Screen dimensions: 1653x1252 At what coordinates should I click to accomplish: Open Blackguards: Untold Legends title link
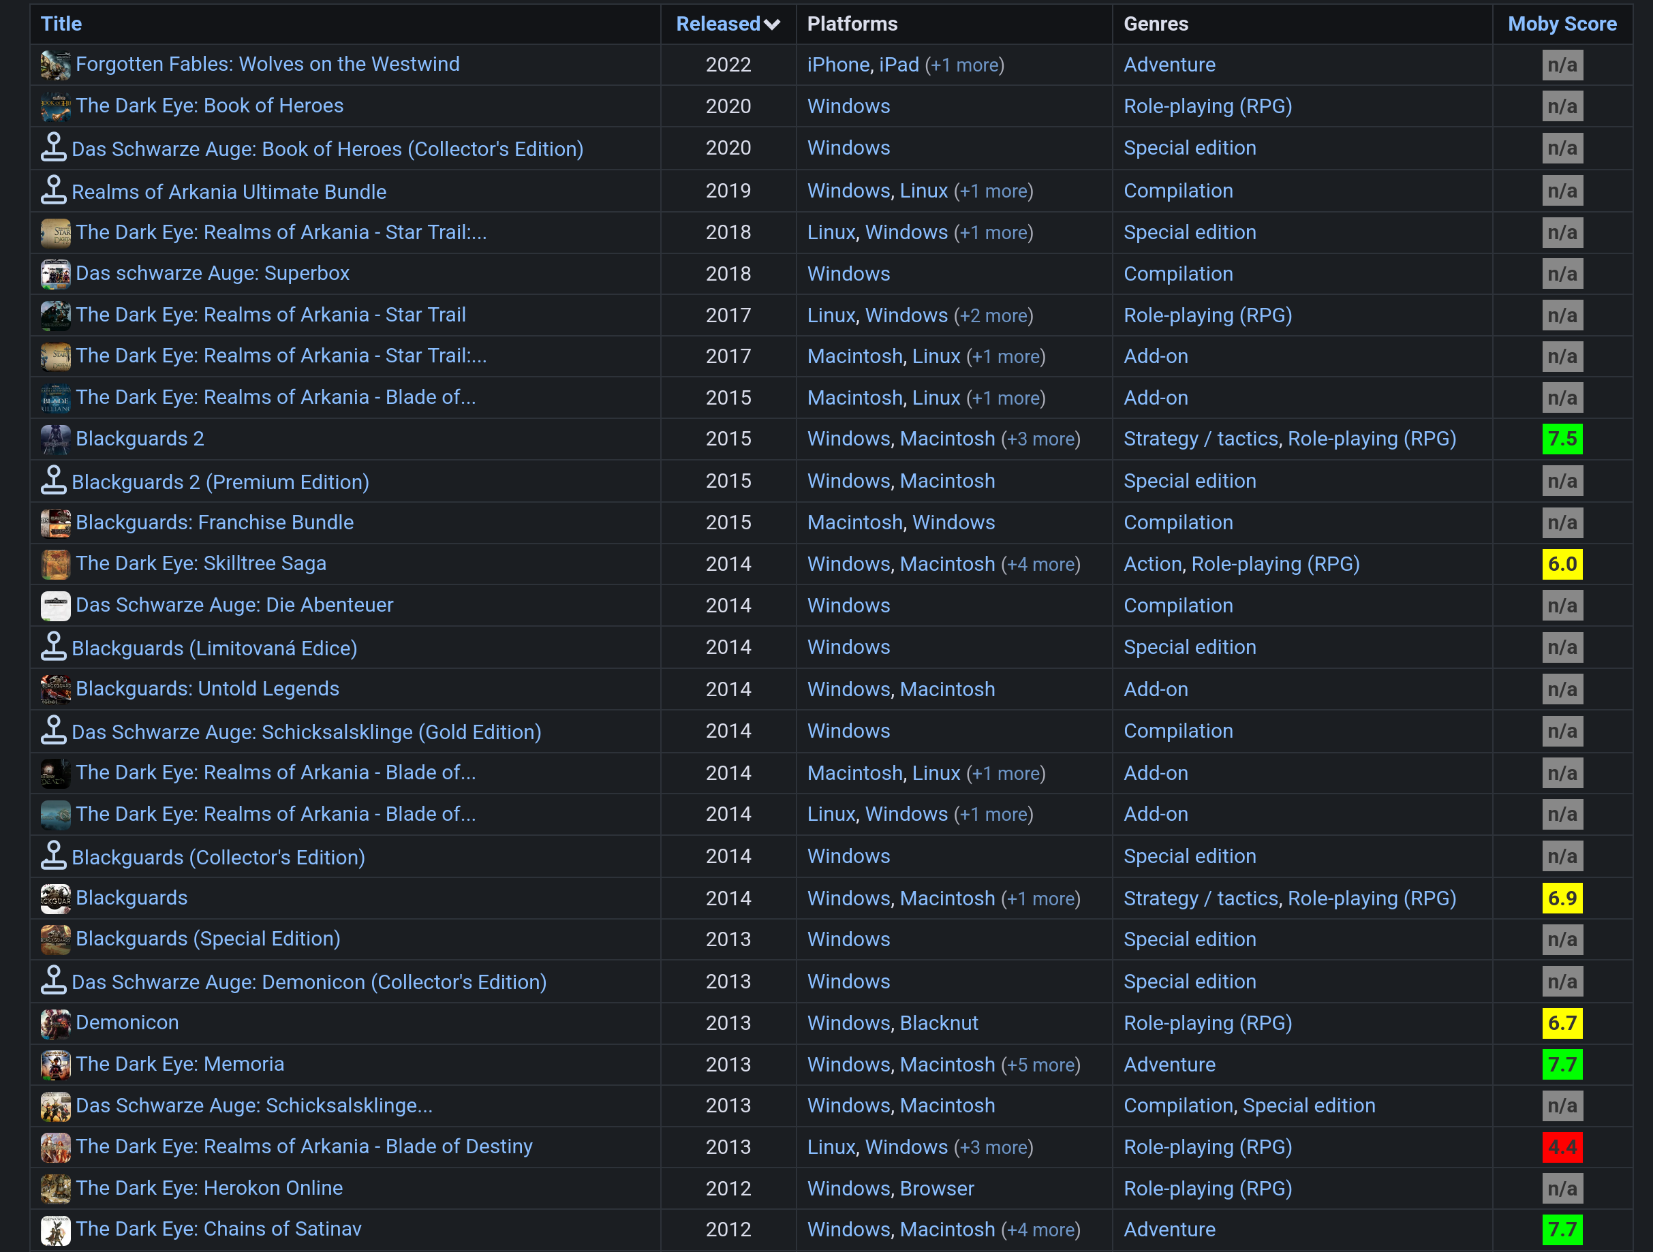click(x=208, y=689)
